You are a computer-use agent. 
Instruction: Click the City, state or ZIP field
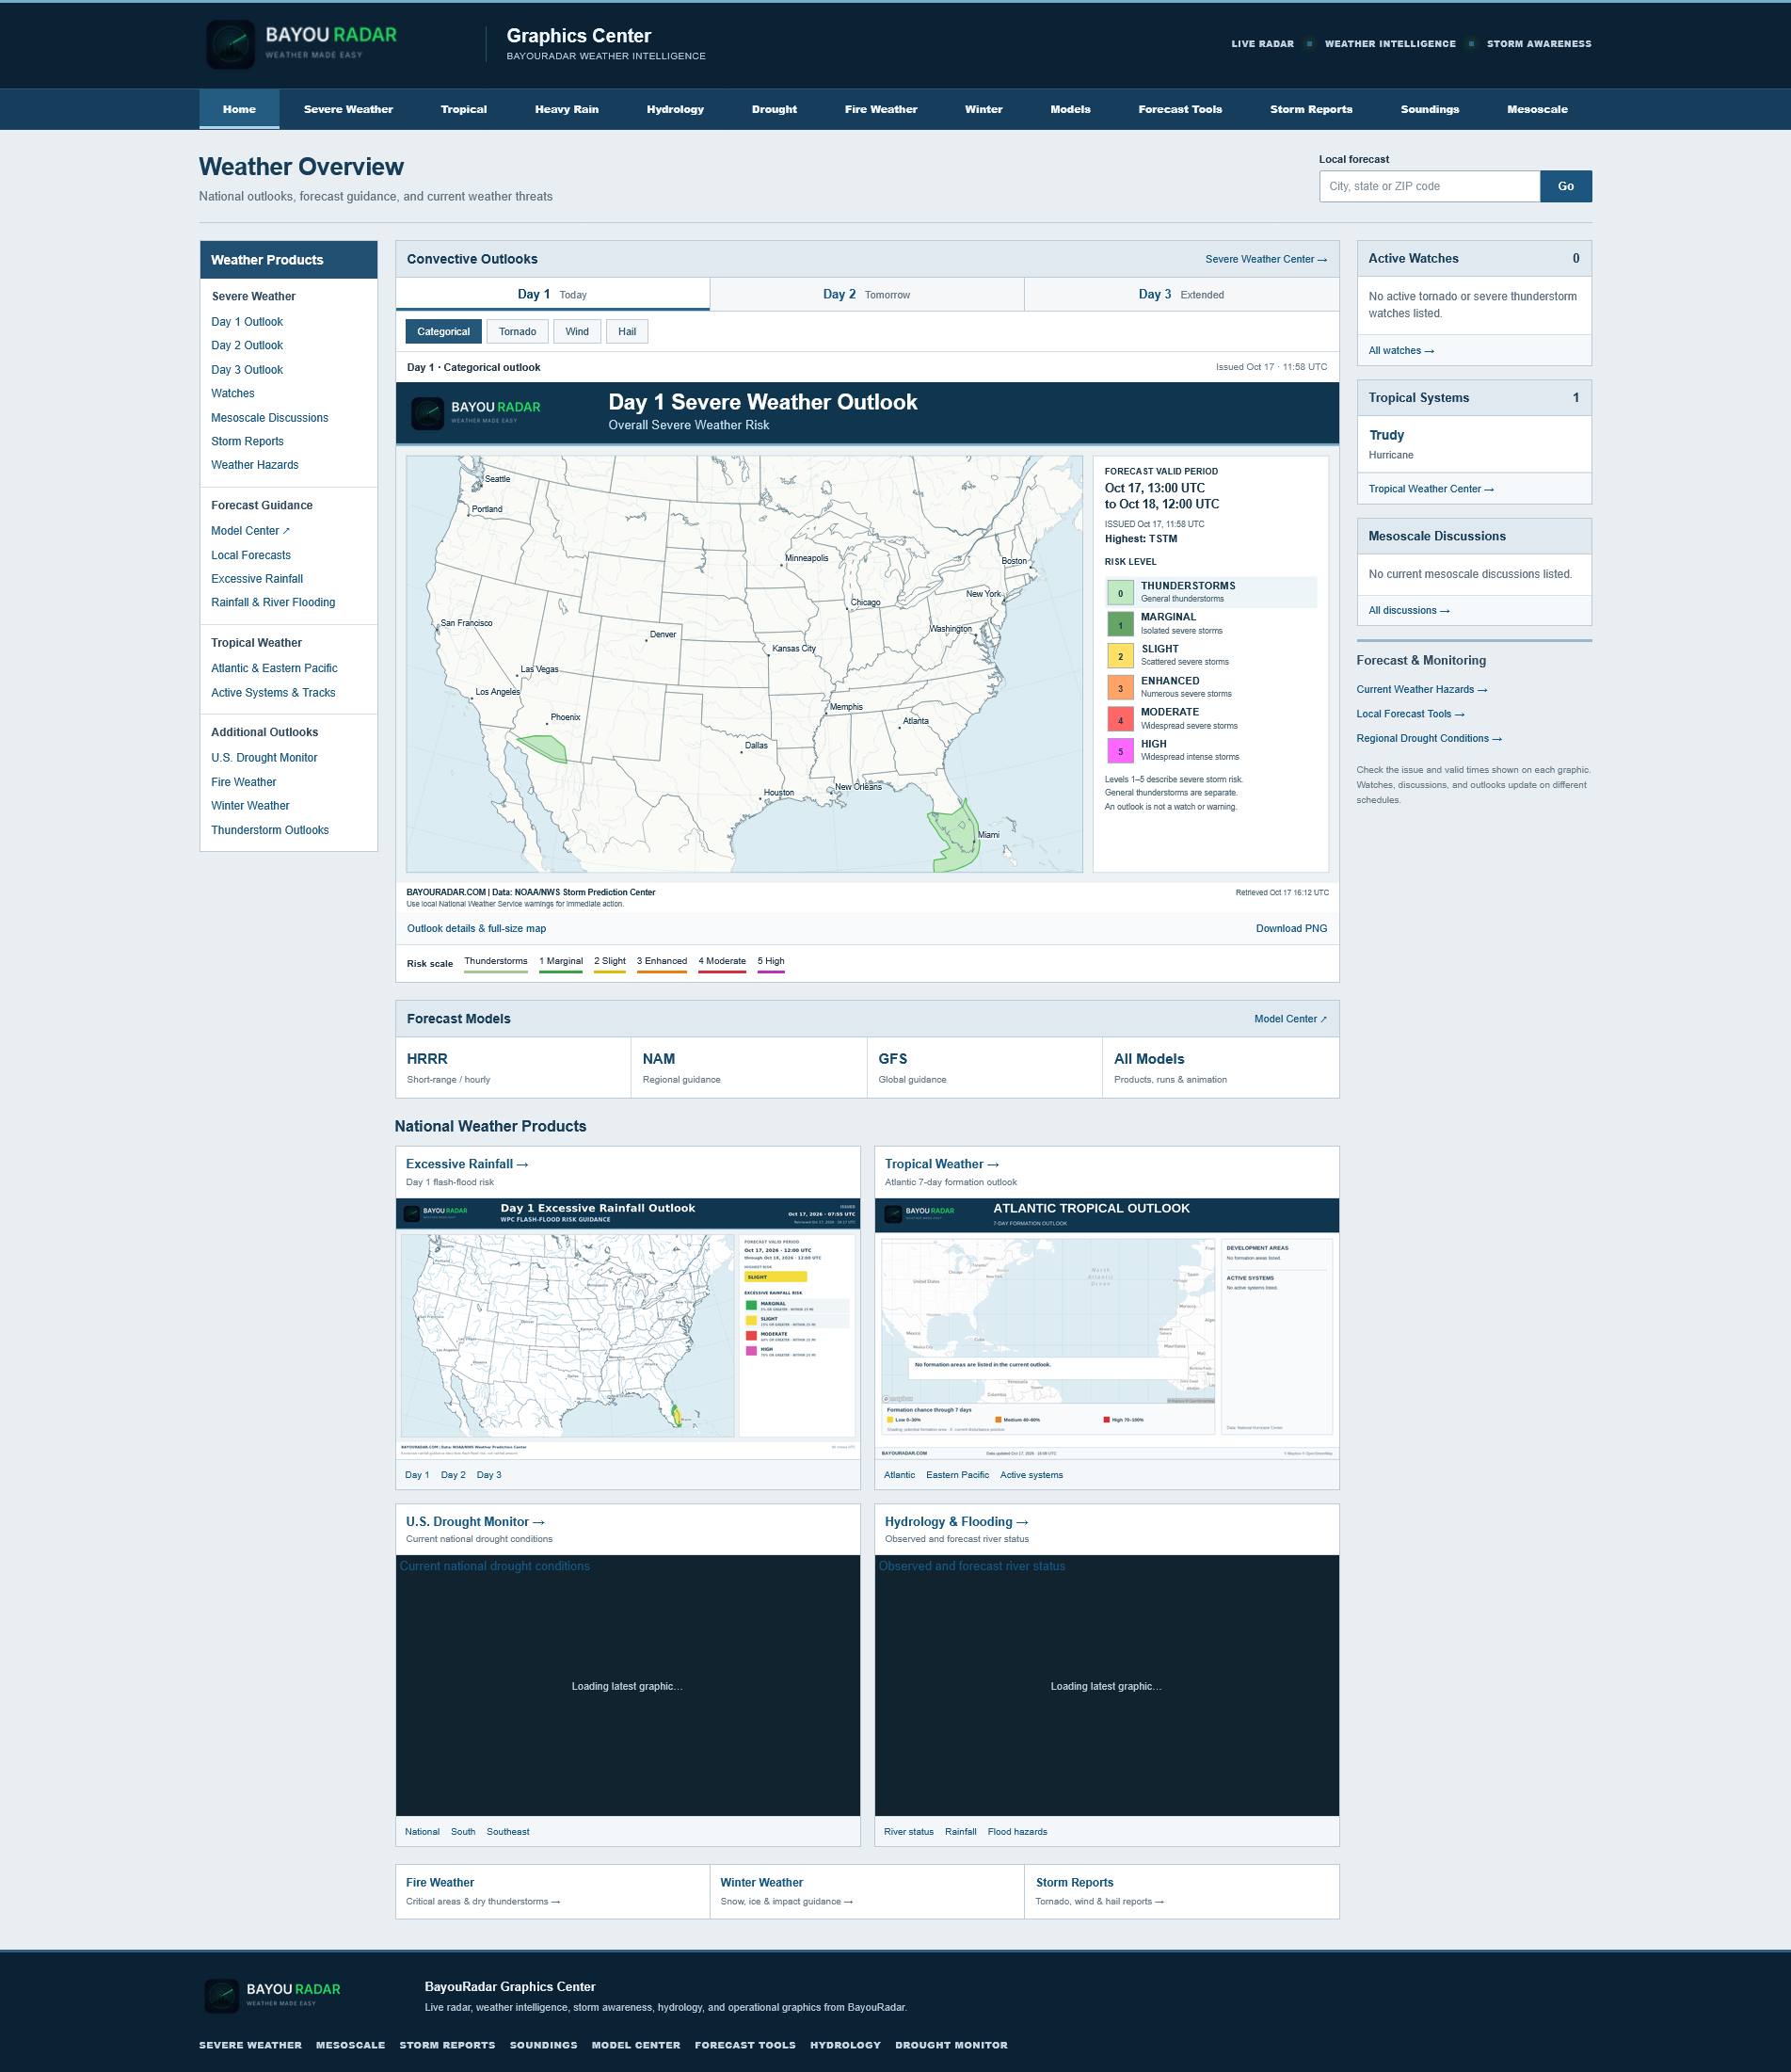click(1429, 186)
